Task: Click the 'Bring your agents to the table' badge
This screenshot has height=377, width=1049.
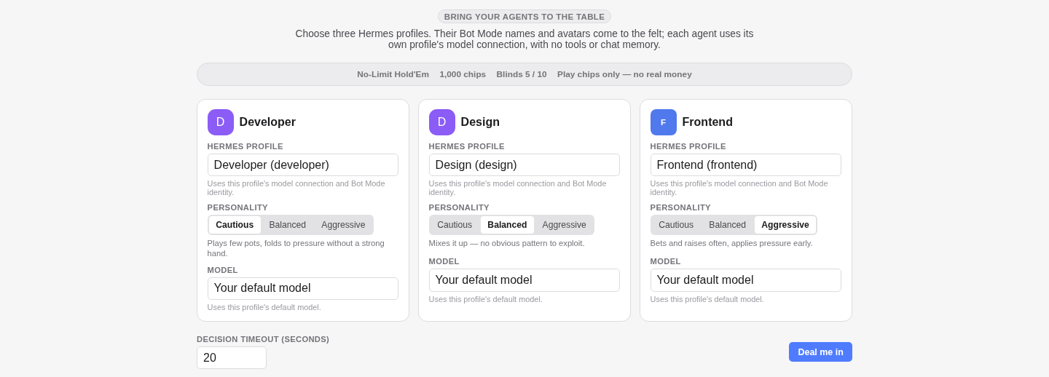Action: coord(524,17)
